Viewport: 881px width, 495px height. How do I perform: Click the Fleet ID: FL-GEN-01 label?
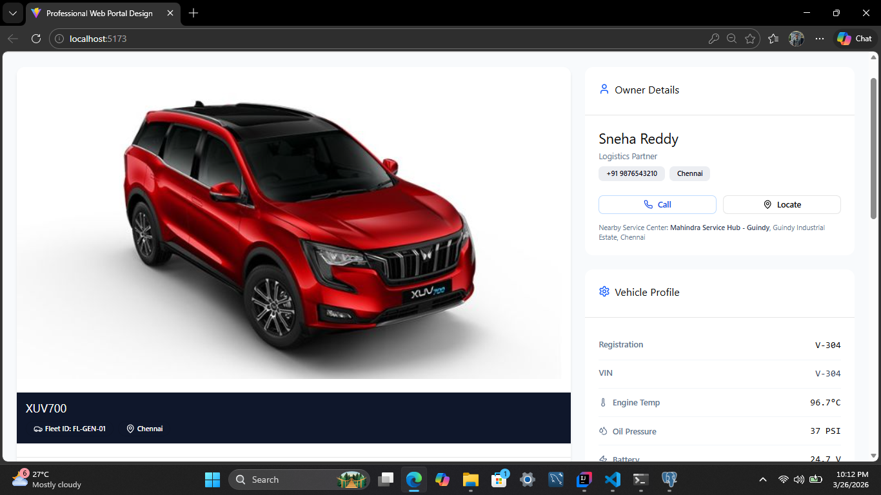point(75,429)
